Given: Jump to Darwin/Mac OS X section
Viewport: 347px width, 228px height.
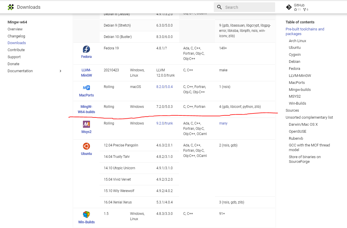Looking at the screenshot, I should 303,125.
